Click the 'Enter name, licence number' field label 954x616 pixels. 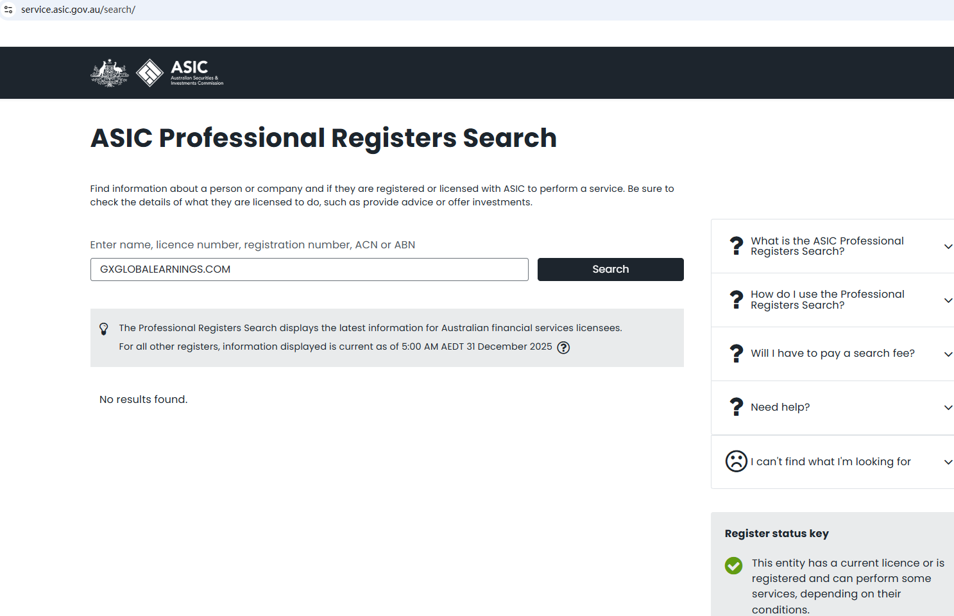[x=253, y=244]
